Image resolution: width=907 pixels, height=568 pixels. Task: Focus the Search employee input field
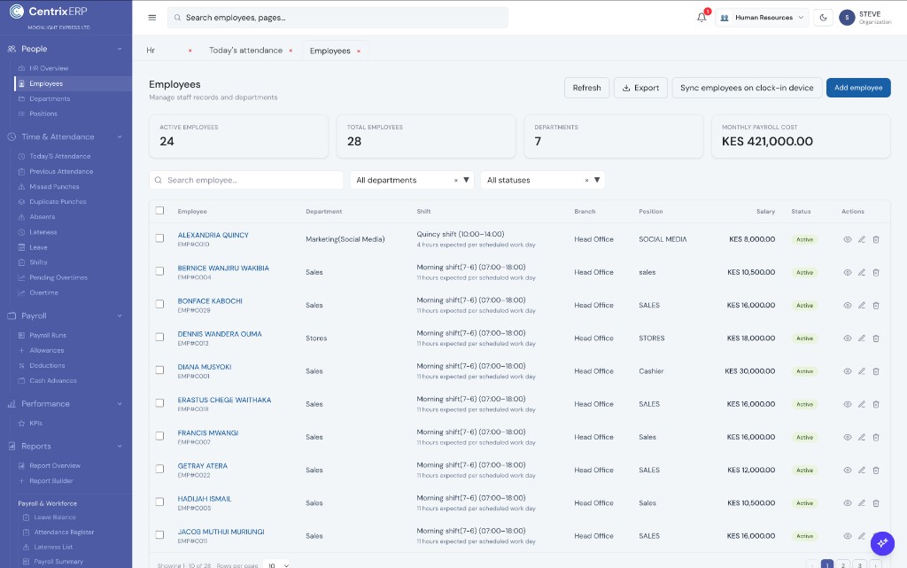tap(246, 180)
